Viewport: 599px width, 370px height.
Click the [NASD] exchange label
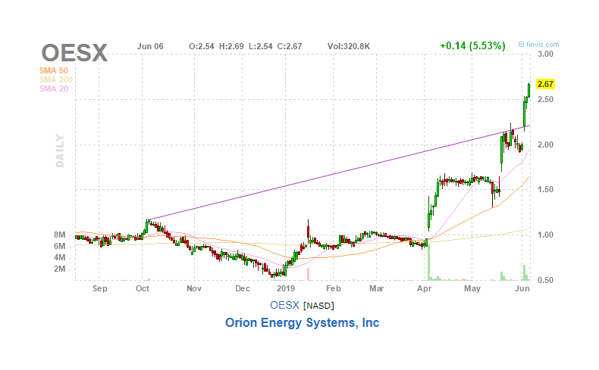point(318,306)
